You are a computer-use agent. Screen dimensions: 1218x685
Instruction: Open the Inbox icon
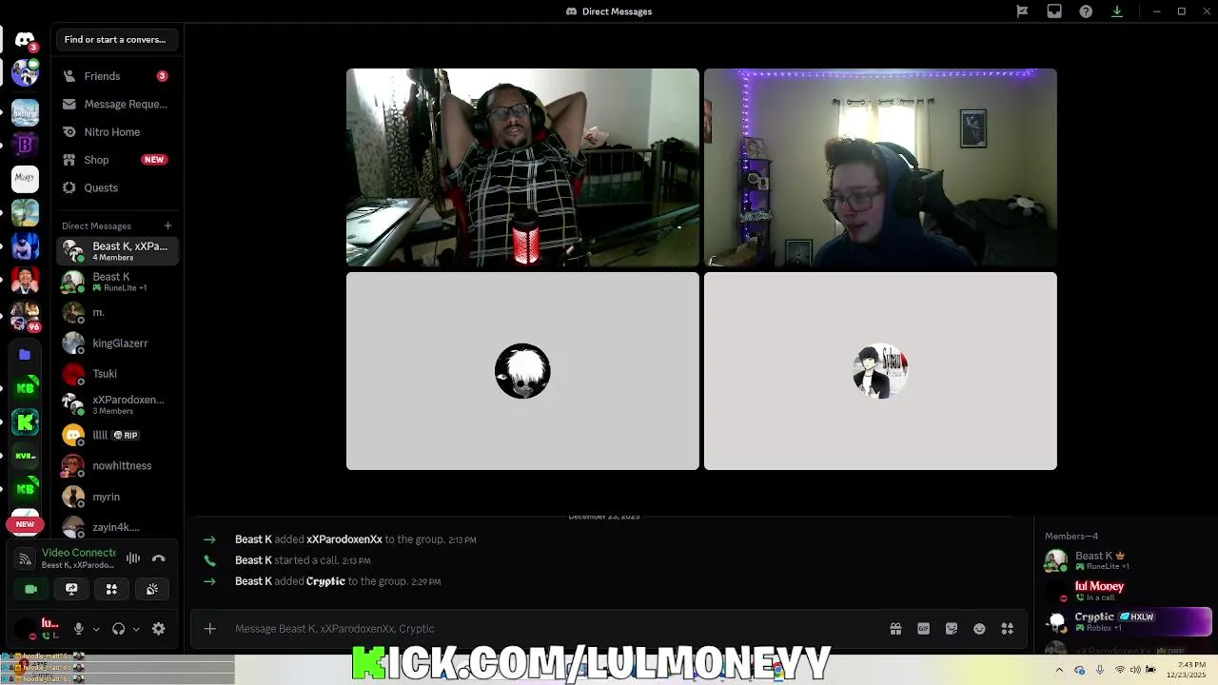(x=1054, y=11)
